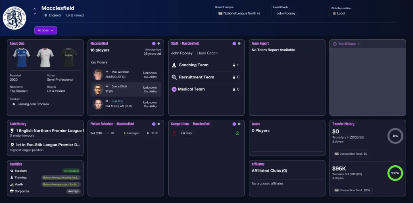Click the person icon beside Danny Elliott
This screenshot has width=413, height=203.
point(107,86)
